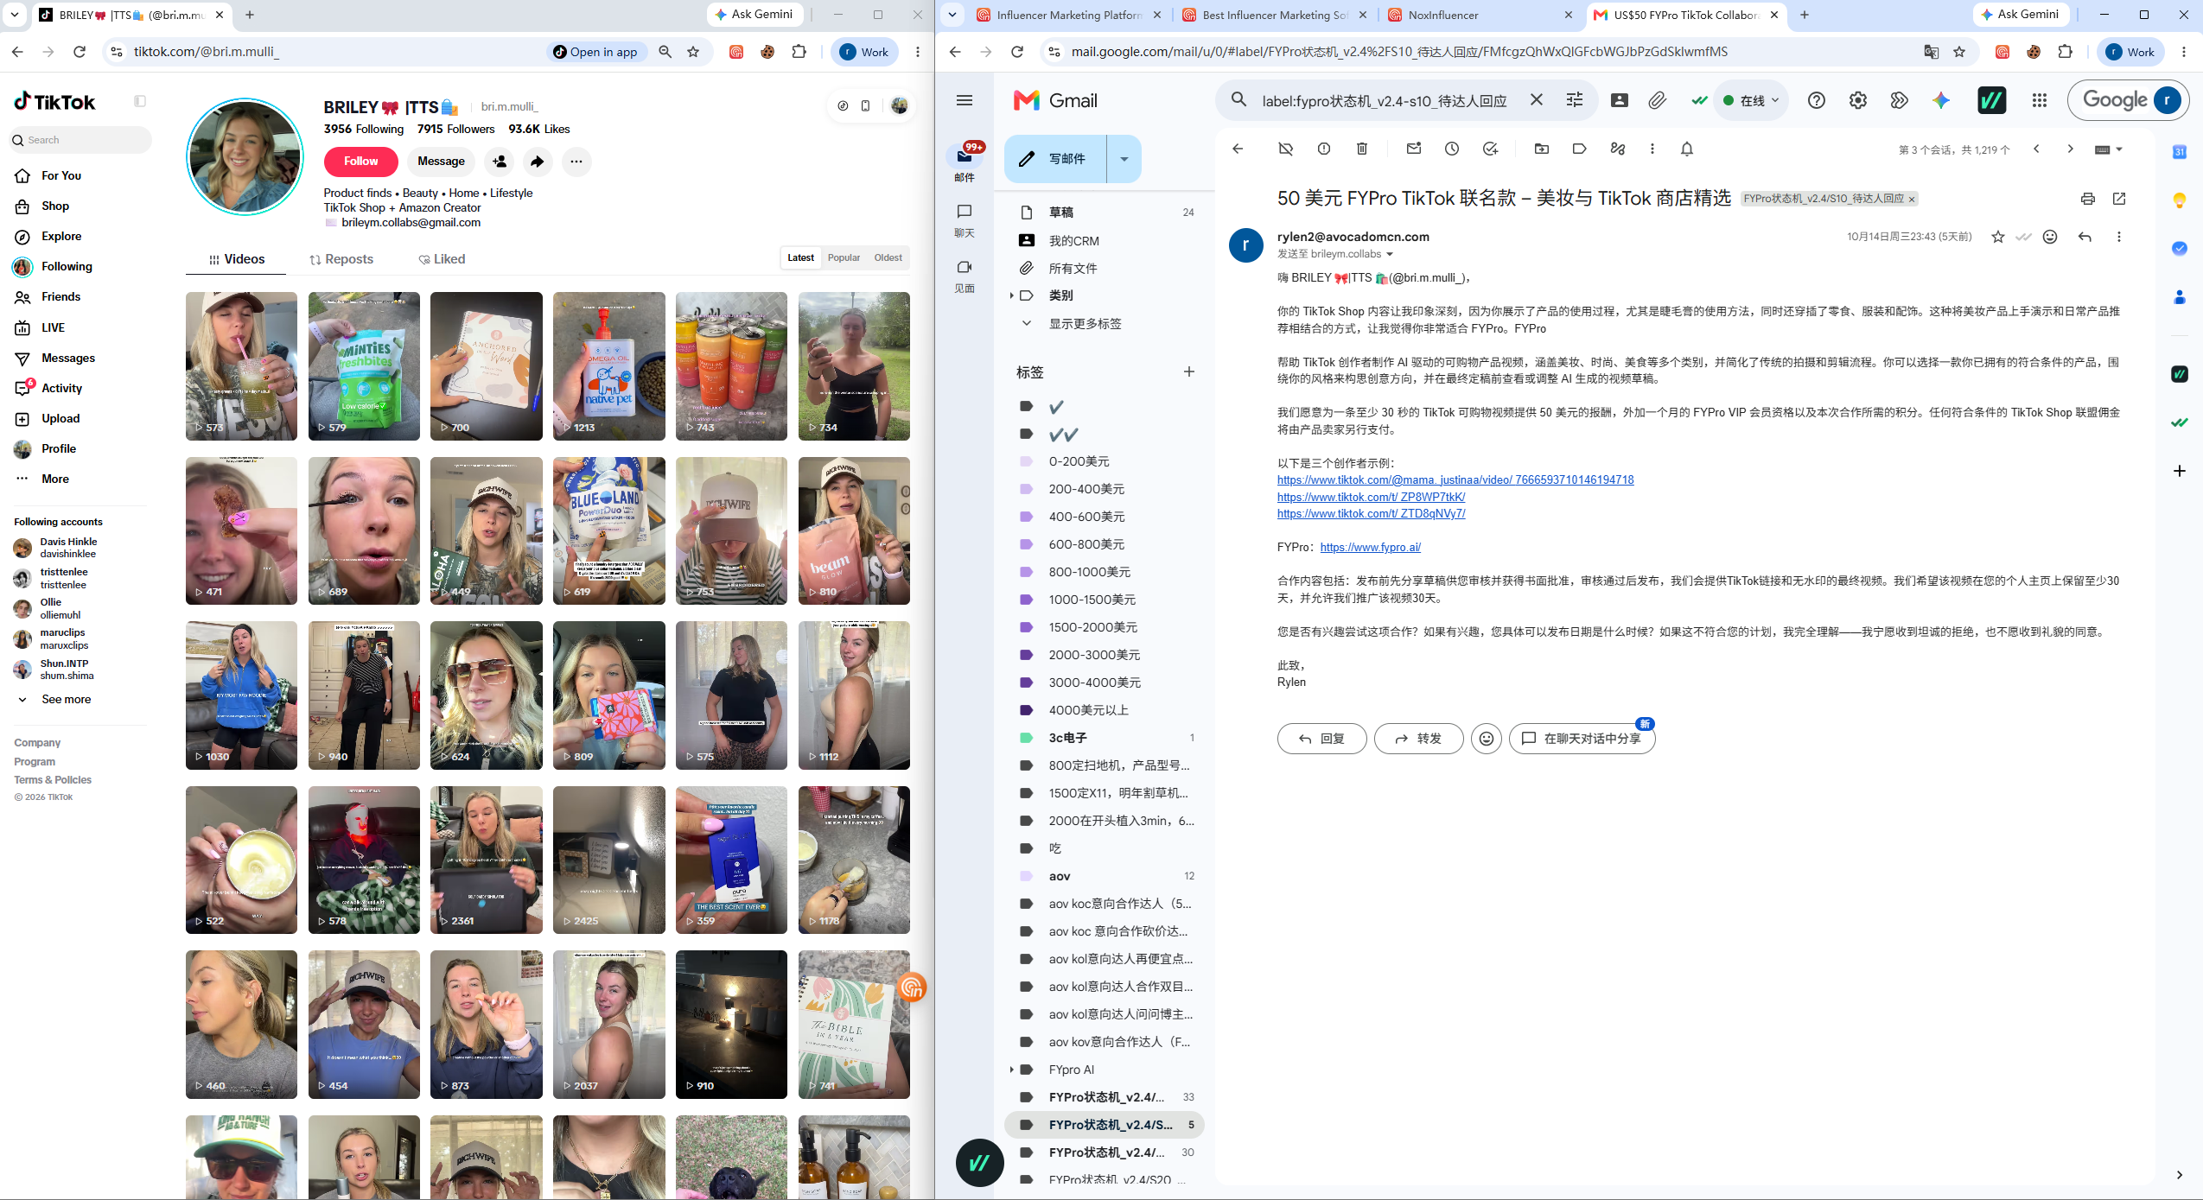2203x1200 pixels.
Task: Click 转发 forward button below email
Action: pyautogui.click(x=1418, y=739)
